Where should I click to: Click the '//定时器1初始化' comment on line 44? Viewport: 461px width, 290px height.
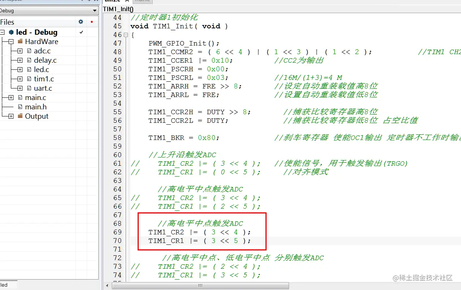pyautogui.click(x=164, y=18)
